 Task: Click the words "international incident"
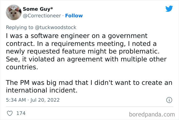pos(41,90)
